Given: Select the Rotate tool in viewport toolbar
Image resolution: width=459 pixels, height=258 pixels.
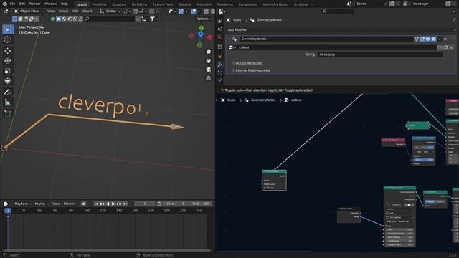Looking at the screenshot, I should pos(8,60).
